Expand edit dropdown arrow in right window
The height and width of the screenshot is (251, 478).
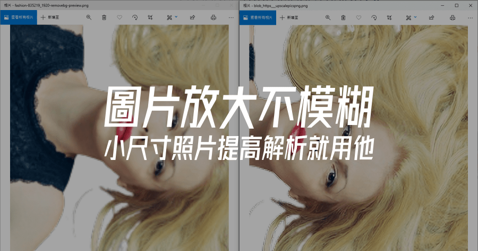coord(415,17)
